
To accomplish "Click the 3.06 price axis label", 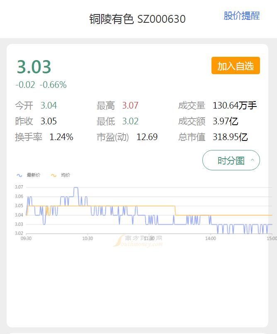I will pyautogui.click(x=19, y=196).
